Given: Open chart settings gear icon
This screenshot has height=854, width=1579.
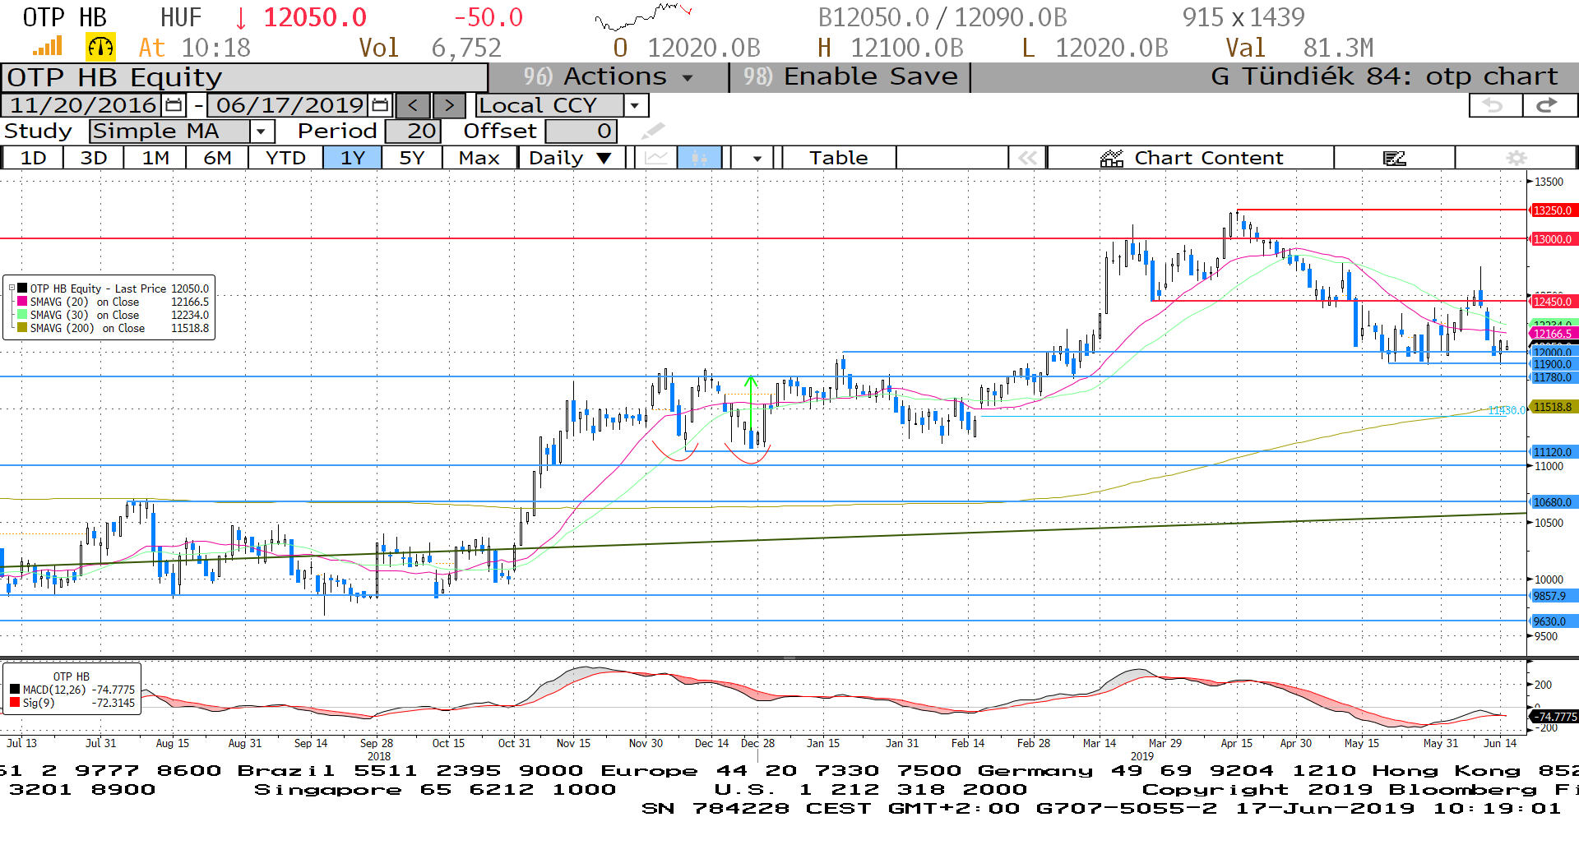Looking at the screenshot, I should [1516, 158].
